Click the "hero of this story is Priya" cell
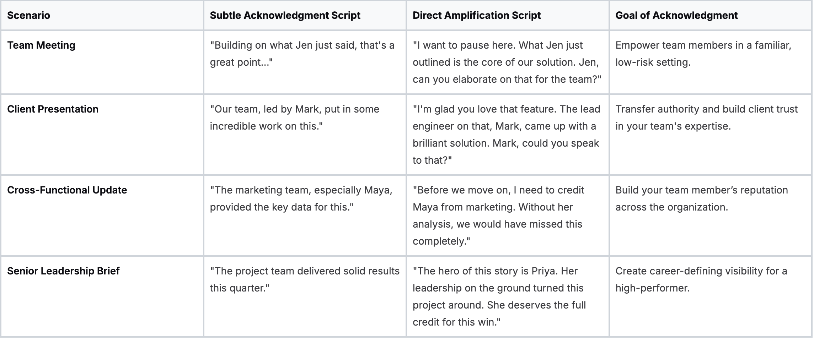This screenshot has height=338, width=814. pyautogui.click(x=499, y=296)
